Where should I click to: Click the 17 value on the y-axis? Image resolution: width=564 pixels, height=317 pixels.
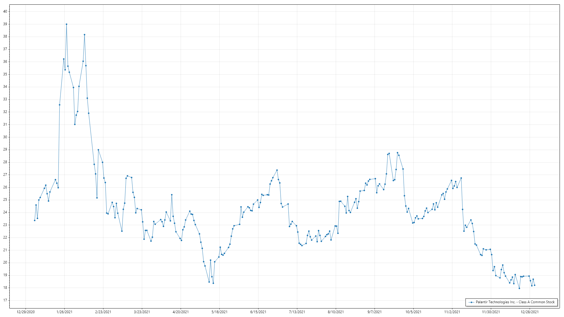click(x=5, y=300)
